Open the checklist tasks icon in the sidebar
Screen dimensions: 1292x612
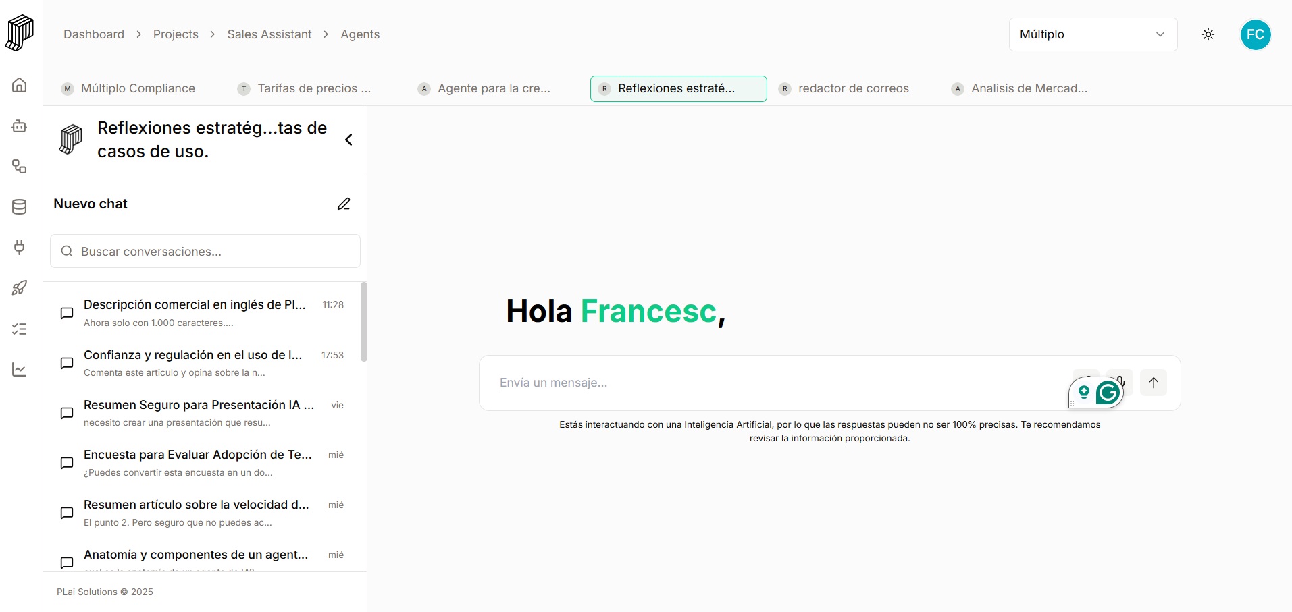click(x=20, y=329)
